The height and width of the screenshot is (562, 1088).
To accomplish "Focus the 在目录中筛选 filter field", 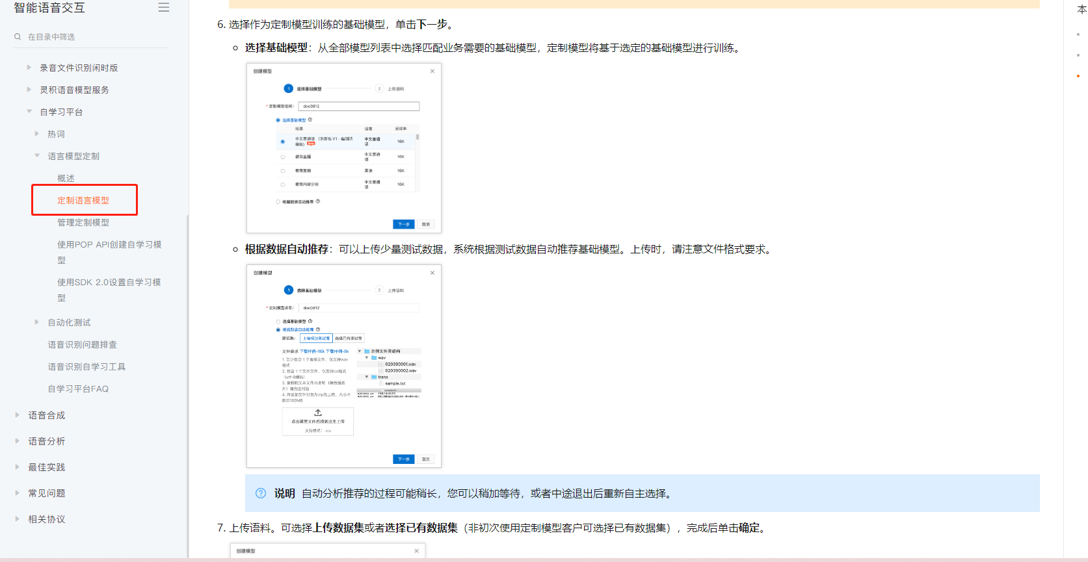I will pyautogui.click(x=91, y=37).
